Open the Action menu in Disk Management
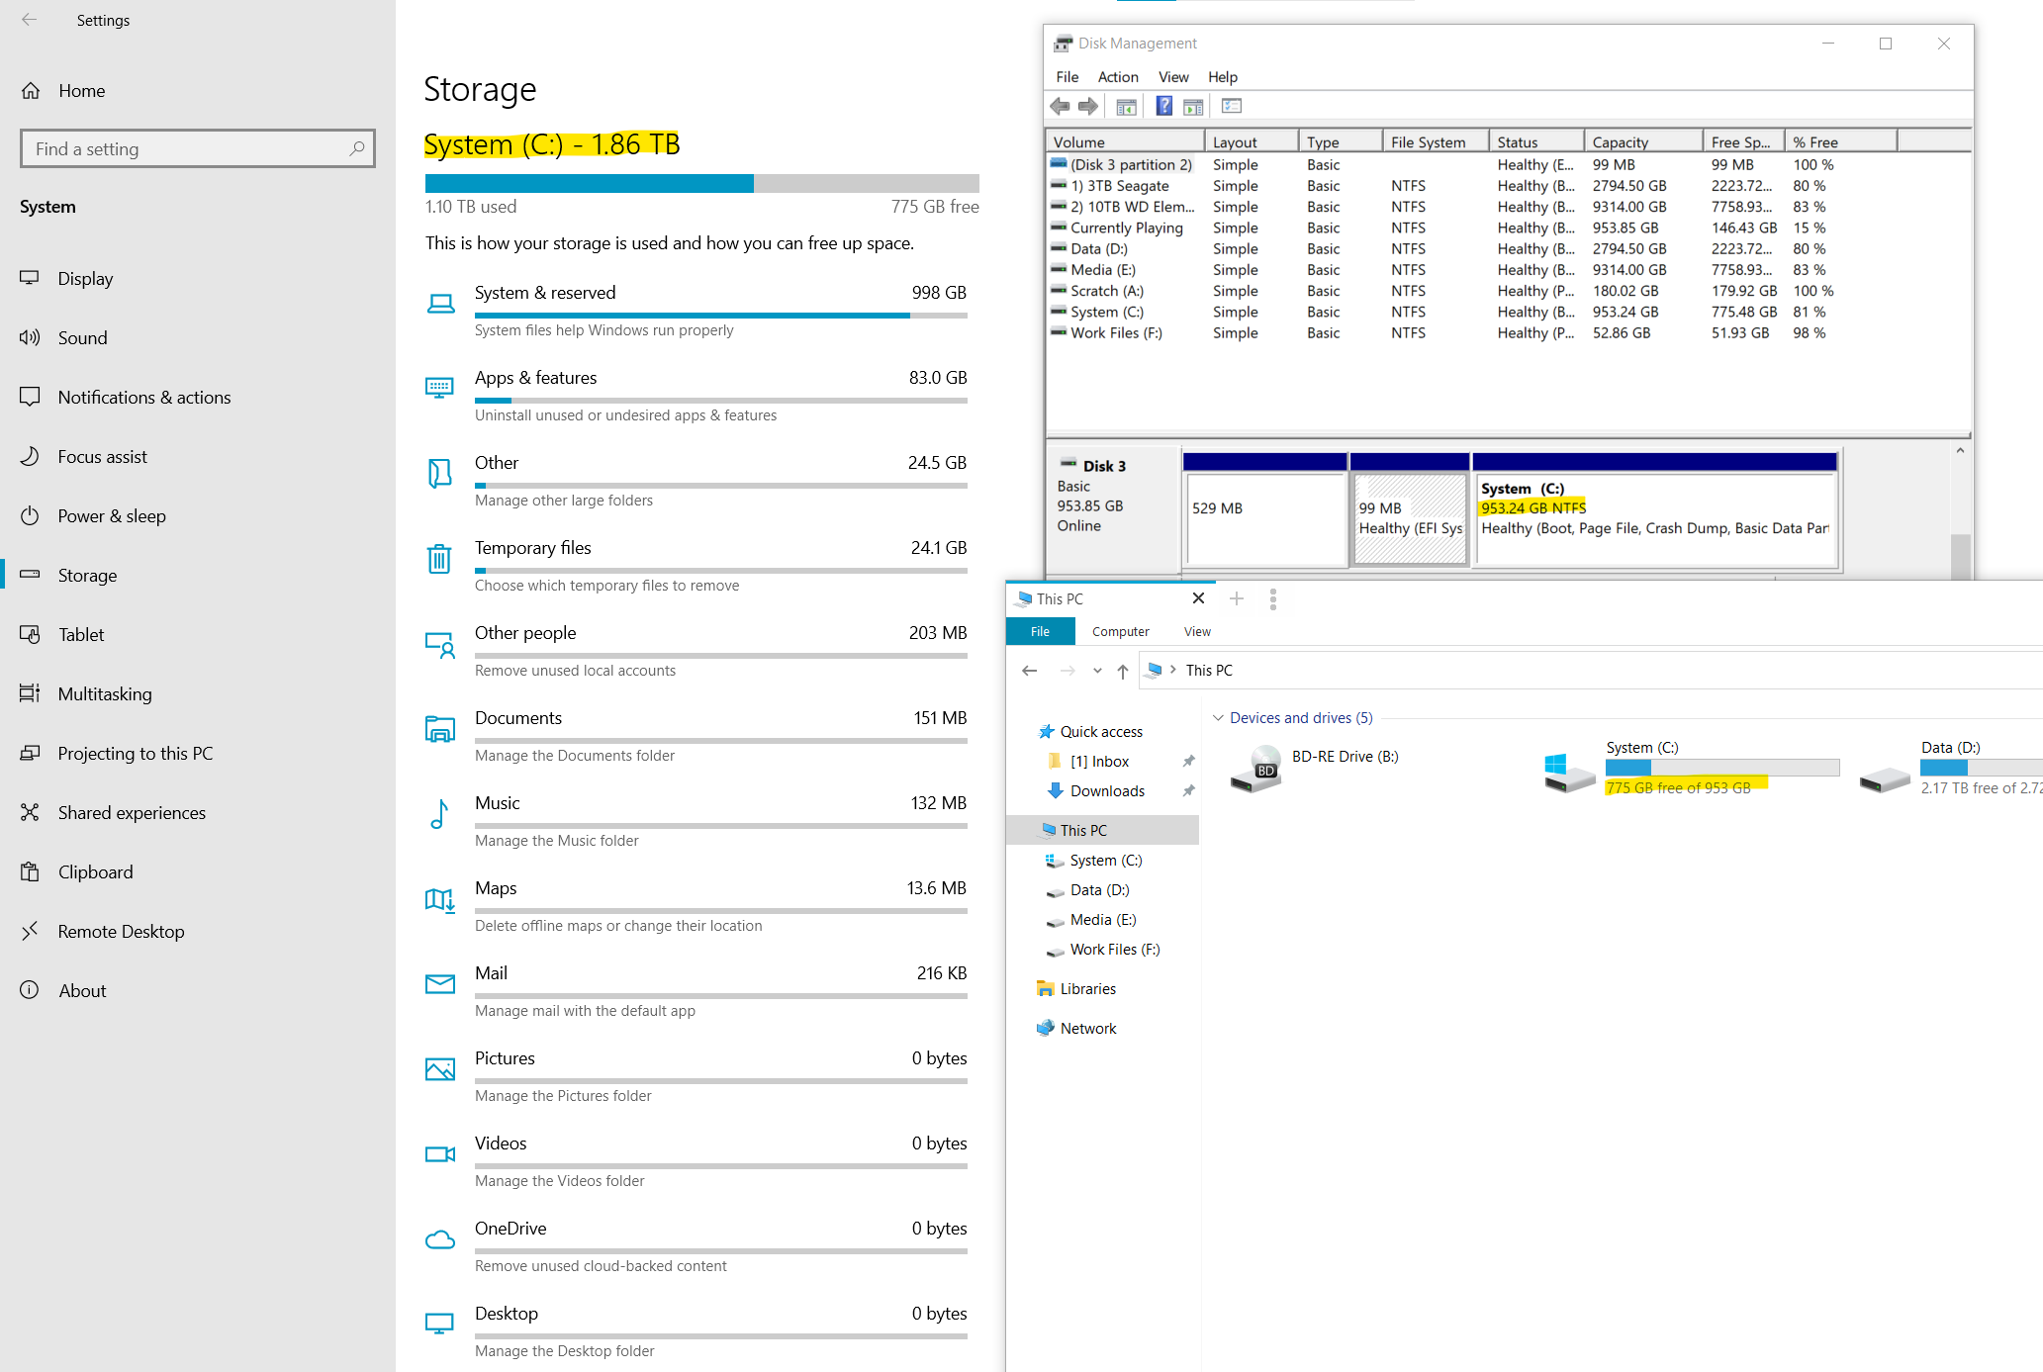The width and height of the screenshot is (2043, 1372). coord(1117,77)
